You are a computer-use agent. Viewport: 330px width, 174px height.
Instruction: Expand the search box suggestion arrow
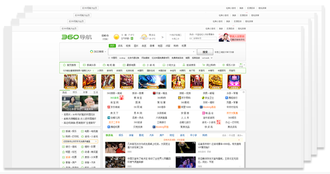pos(194,52)
